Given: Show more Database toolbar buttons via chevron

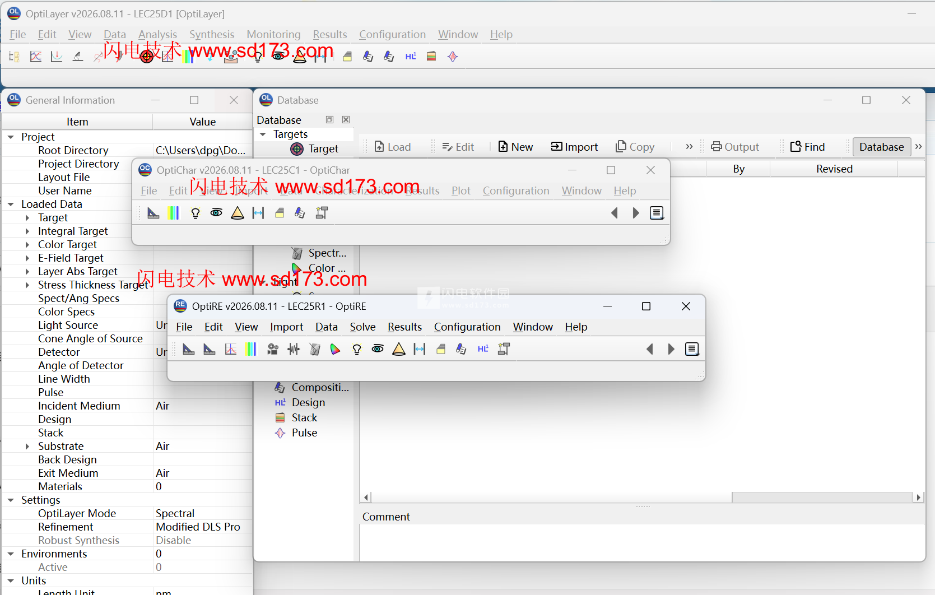Looking at the screenshot, I should point(689,147).
